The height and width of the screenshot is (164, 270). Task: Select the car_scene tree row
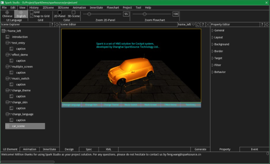point(25,126)
